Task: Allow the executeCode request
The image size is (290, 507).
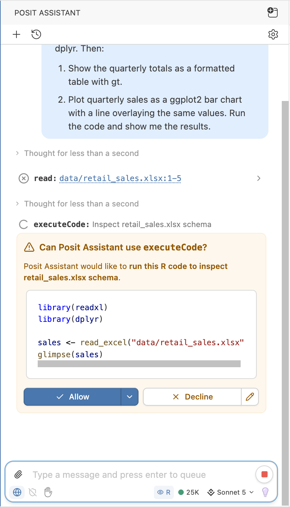Action: point(72,397)
